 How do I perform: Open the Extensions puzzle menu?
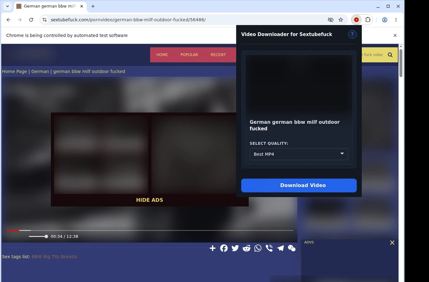[x=368, y=20]
